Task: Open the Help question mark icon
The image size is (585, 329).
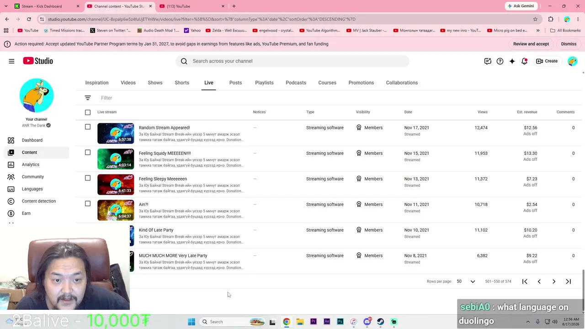Action: [500, 61]
